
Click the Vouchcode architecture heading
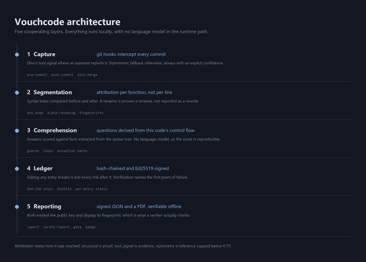67,22
